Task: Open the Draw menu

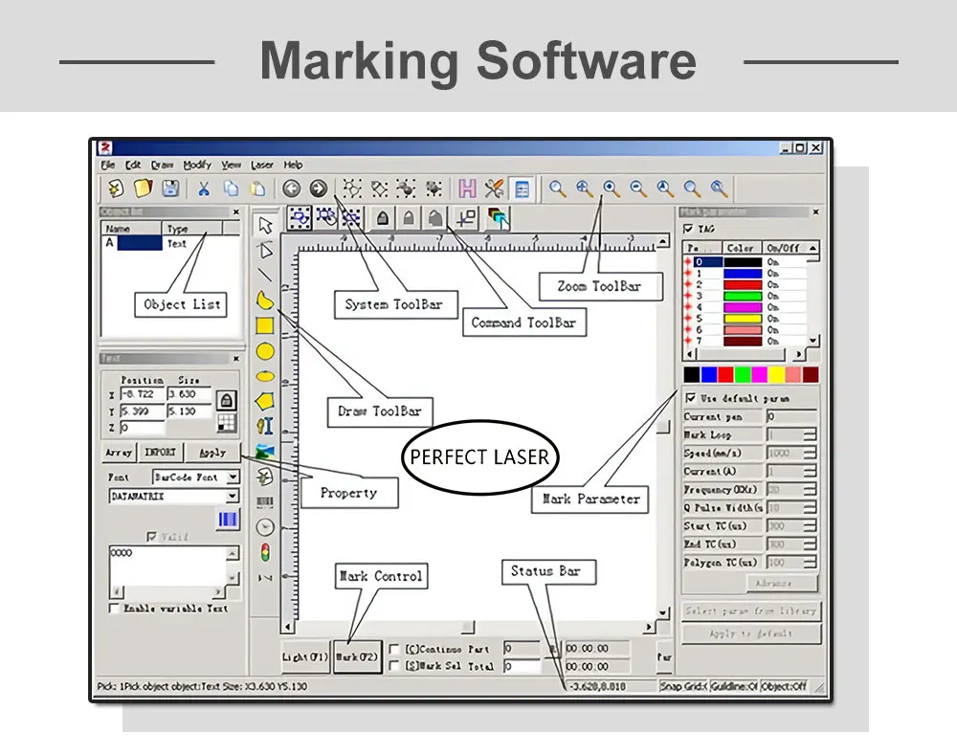Action: click(x=162, y=165)
